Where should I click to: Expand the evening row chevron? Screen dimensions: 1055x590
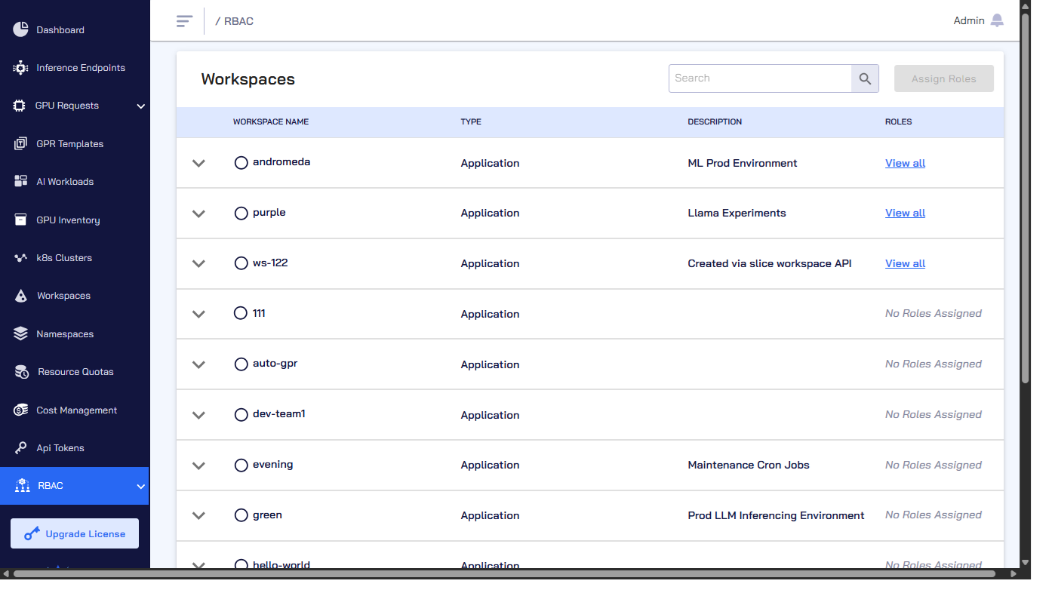[198, 466]
